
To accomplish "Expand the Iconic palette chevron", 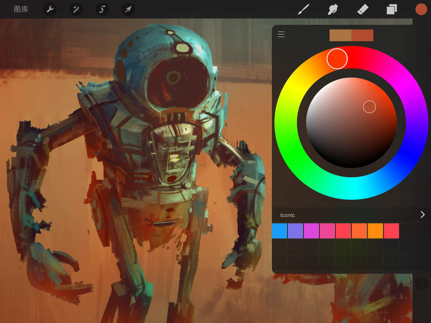I will pyautogui.click(x=423, y=214).
